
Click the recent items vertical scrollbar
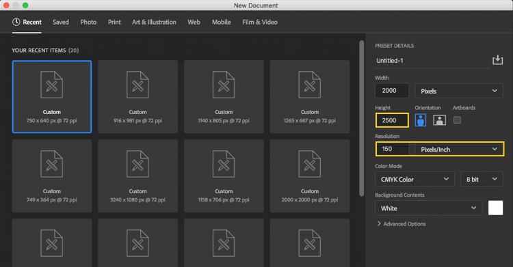click(x=362, y=118)
